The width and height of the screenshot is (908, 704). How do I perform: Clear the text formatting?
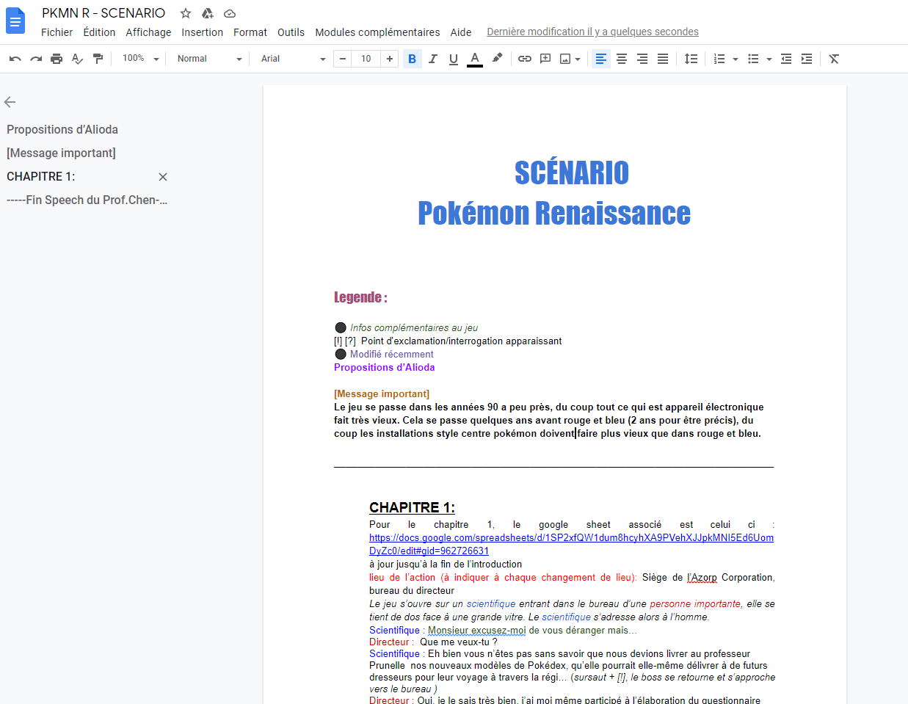pyautogui.click(x=834, y=59)
